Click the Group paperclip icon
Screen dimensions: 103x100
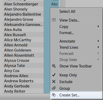click(54, 88)
